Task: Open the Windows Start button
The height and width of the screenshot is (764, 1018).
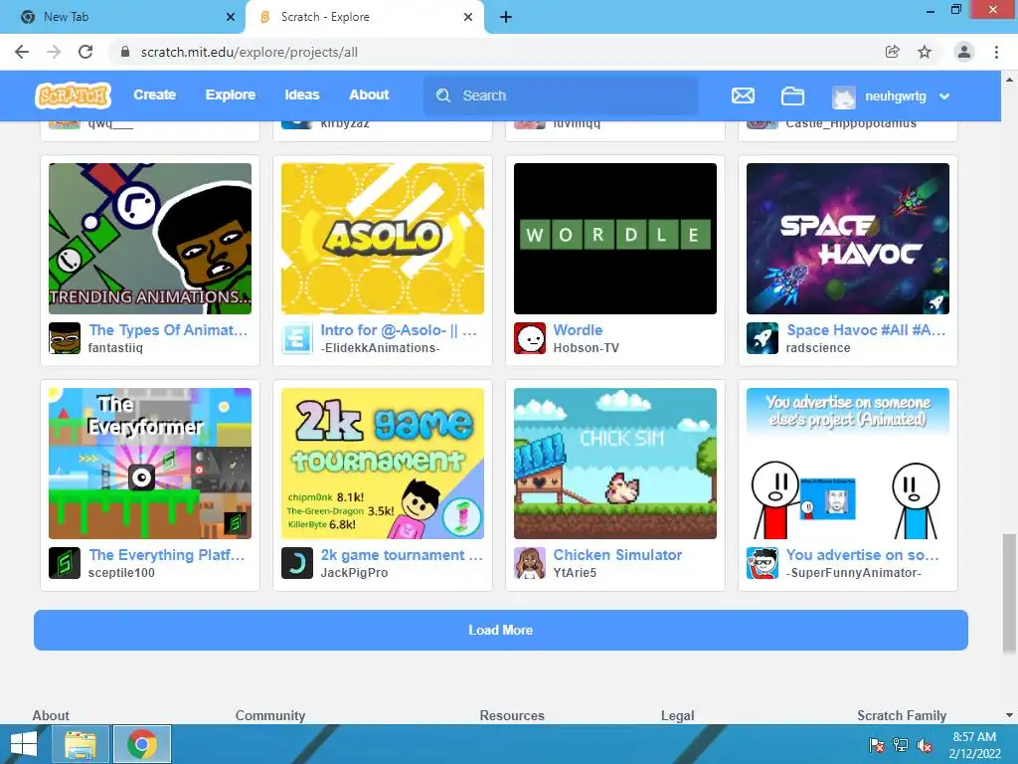Action: [x=24, y=744]
